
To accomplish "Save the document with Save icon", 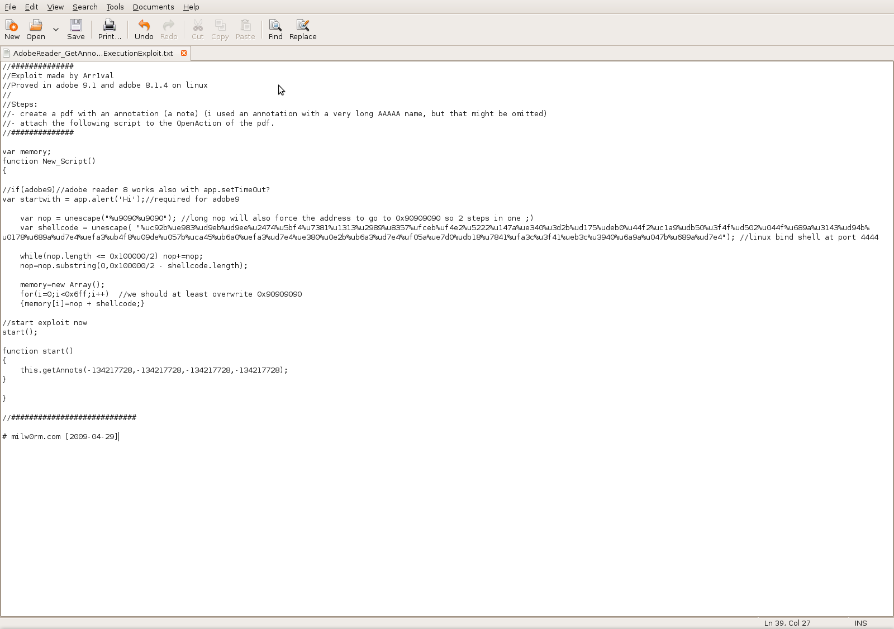I will 76,30.
